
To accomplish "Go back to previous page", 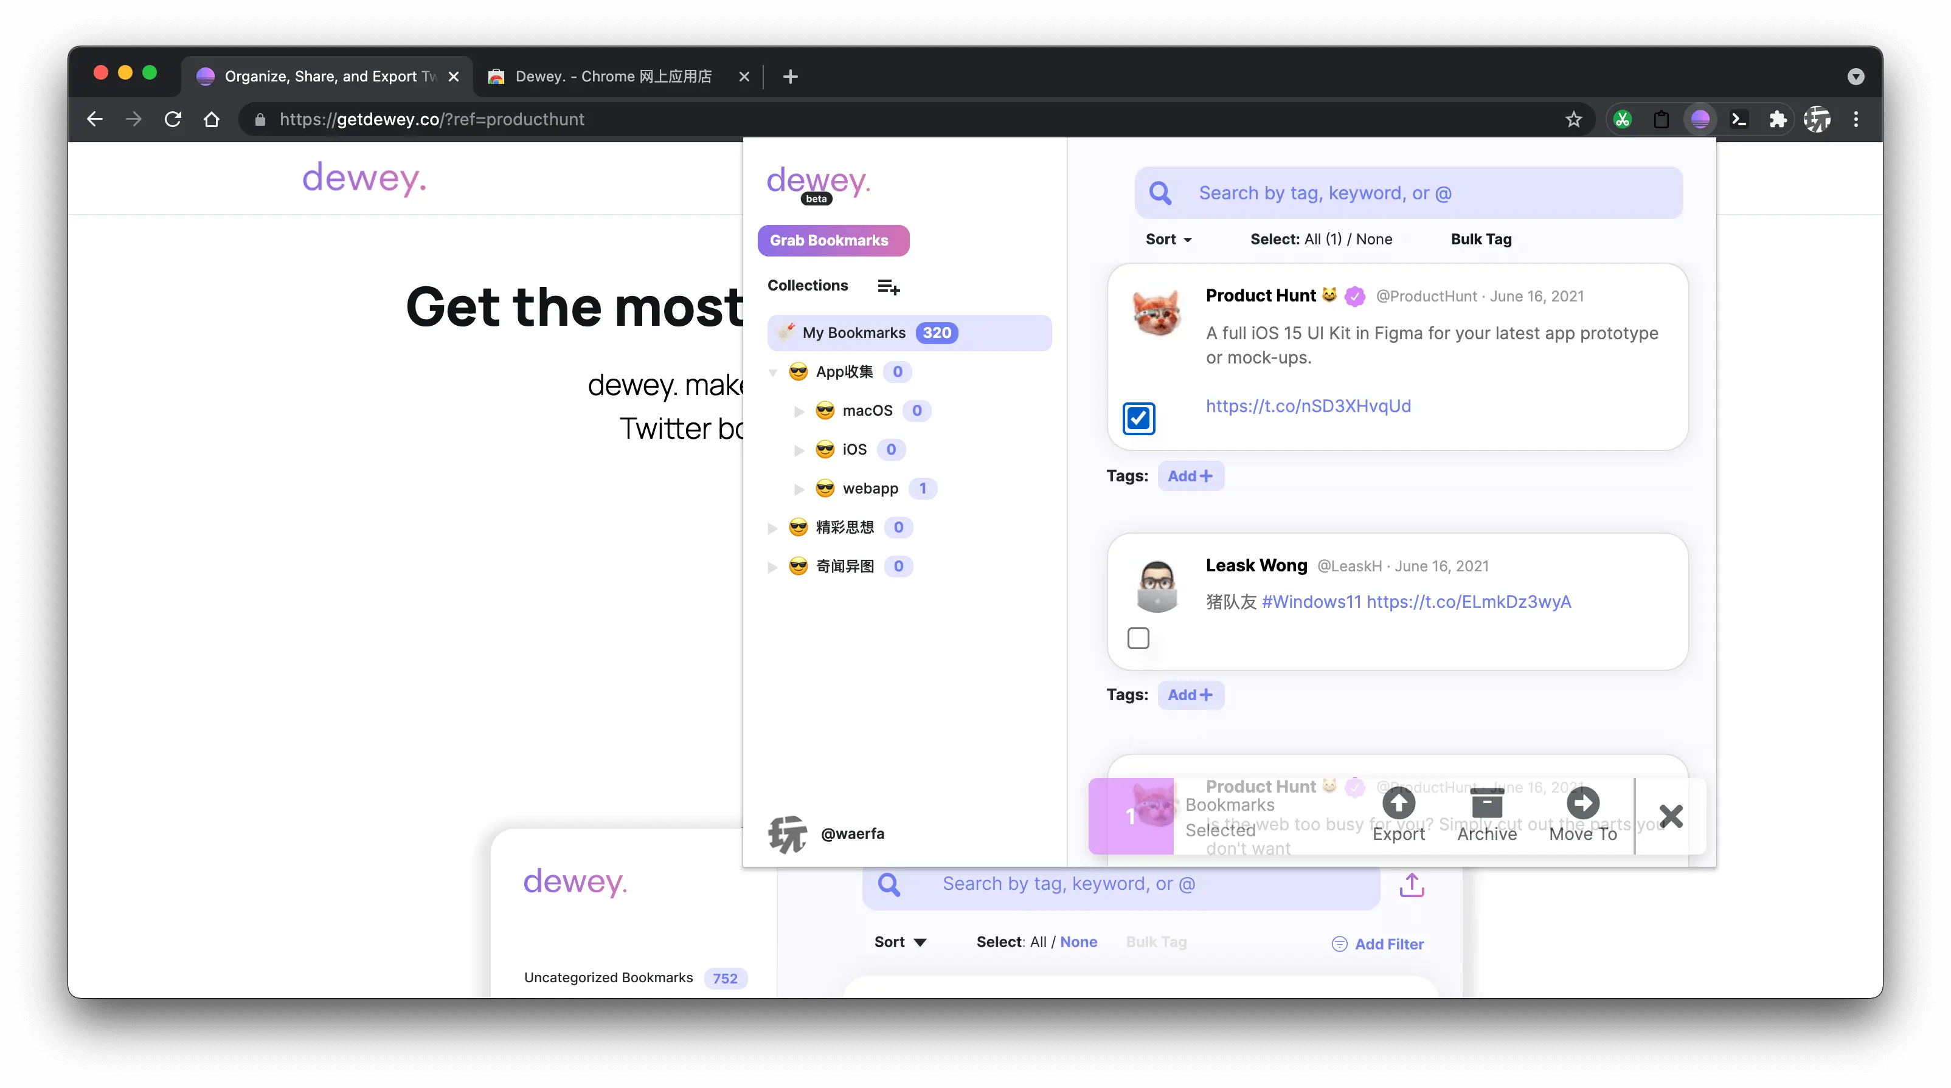I will [x=95, y=119].
